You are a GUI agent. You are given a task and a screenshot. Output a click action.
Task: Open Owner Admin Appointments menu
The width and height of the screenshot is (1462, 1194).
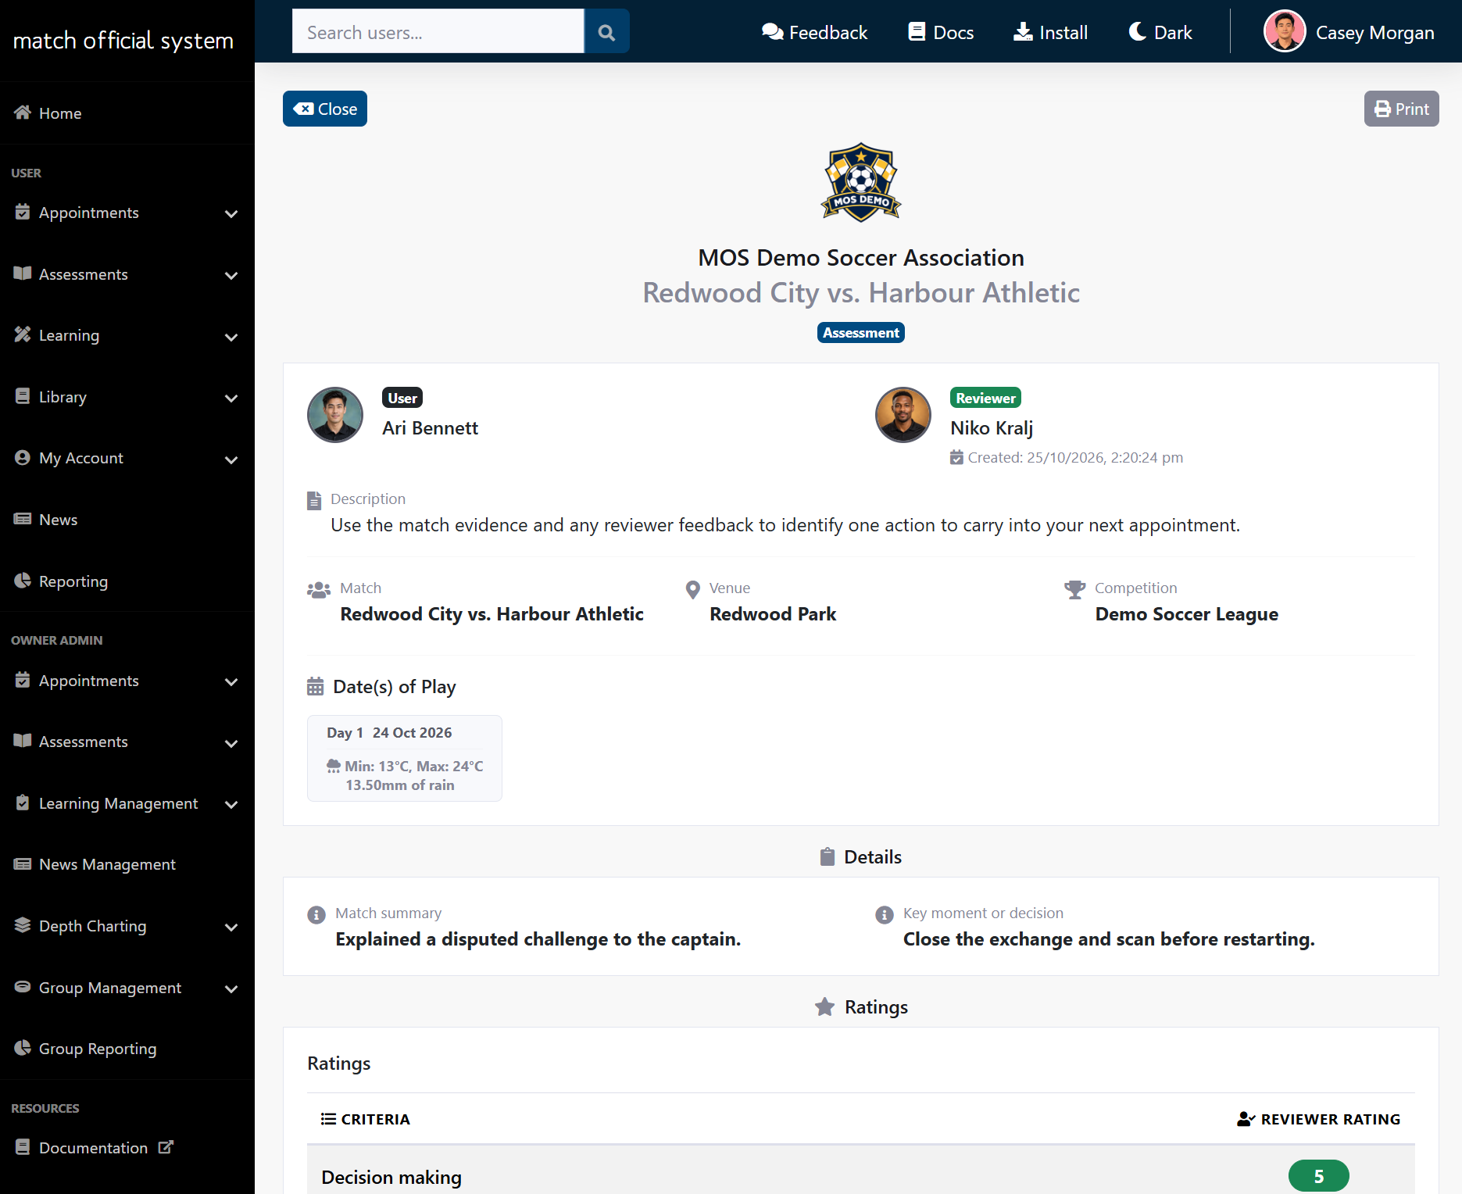pos(127,681)
